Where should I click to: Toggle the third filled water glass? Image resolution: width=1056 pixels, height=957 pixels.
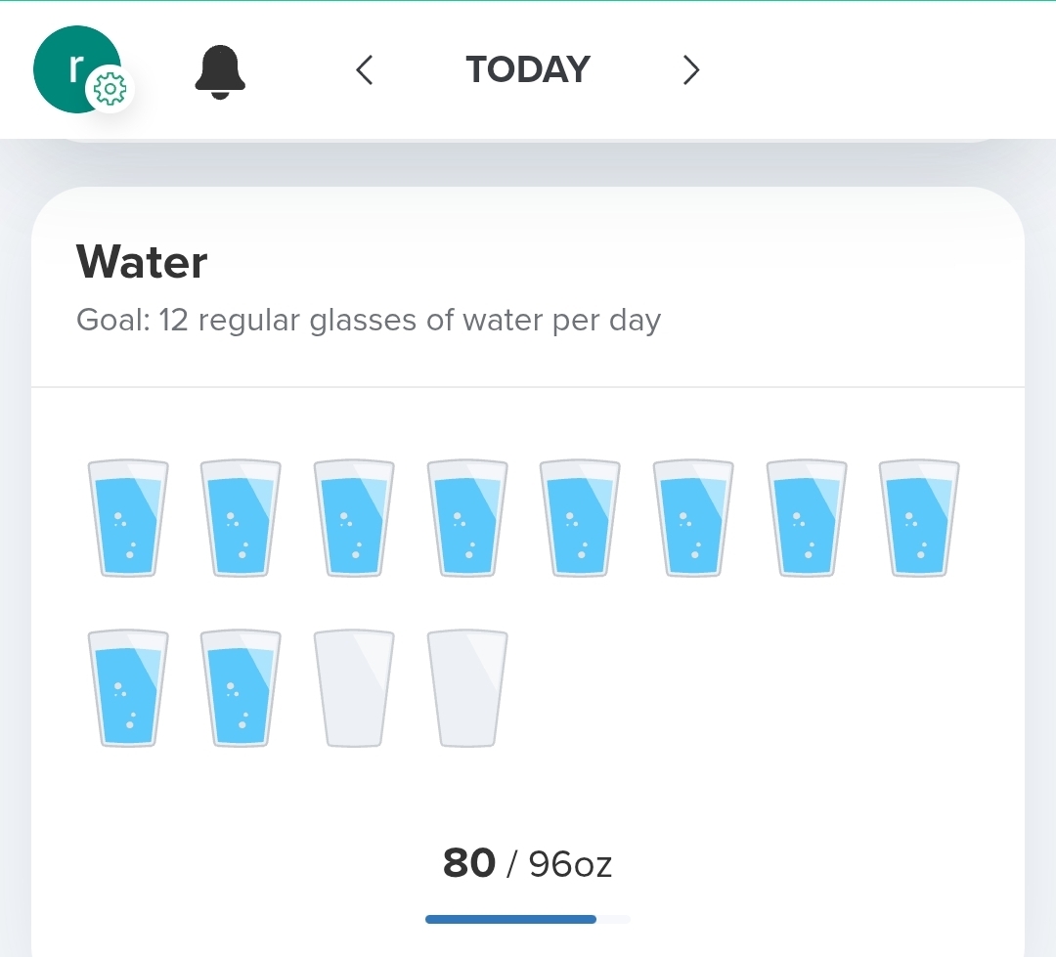[354, 518]
